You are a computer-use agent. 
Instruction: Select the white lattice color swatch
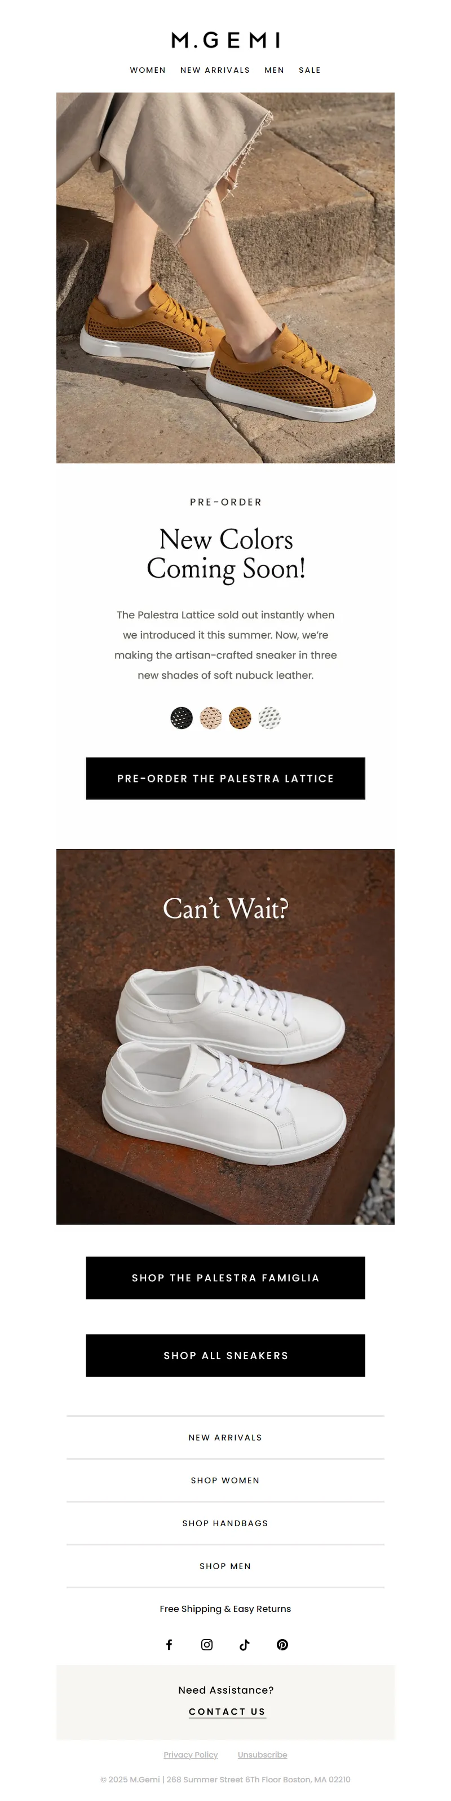[x=269, y=718]
